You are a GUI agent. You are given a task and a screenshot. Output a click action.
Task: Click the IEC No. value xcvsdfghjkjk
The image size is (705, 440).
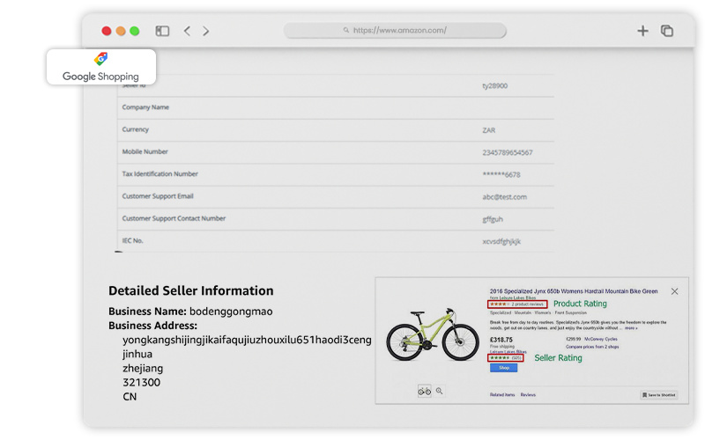(x=501, y=241)
